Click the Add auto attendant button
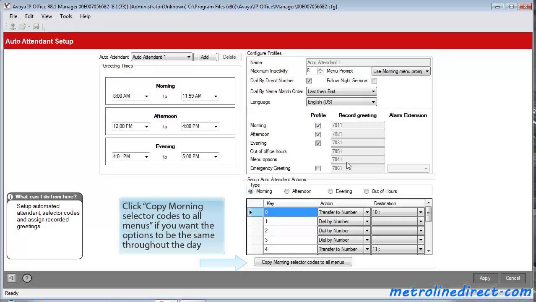This screenshot has height=302, width=536. pyautogui.click(x=205, y=57)
